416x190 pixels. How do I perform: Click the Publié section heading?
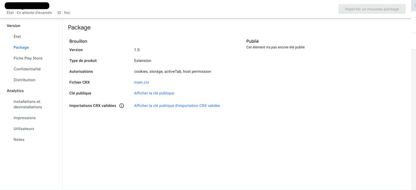tap(252, 41)
